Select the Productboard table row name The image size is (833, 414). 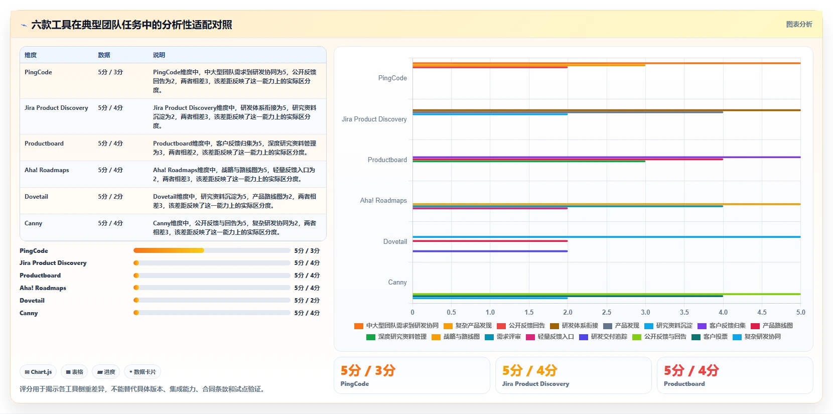pyautogui.click(x=44, y=144)
